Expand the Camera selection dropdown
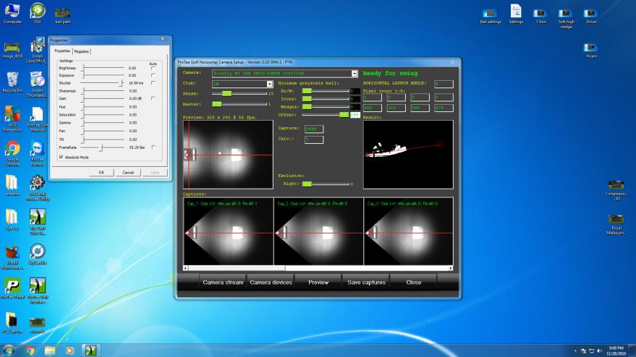 click(x=355, y=74)
